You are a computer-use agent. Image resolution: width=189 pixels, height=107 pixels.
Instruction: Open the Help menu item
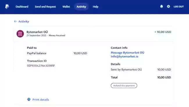coord(96,7)
